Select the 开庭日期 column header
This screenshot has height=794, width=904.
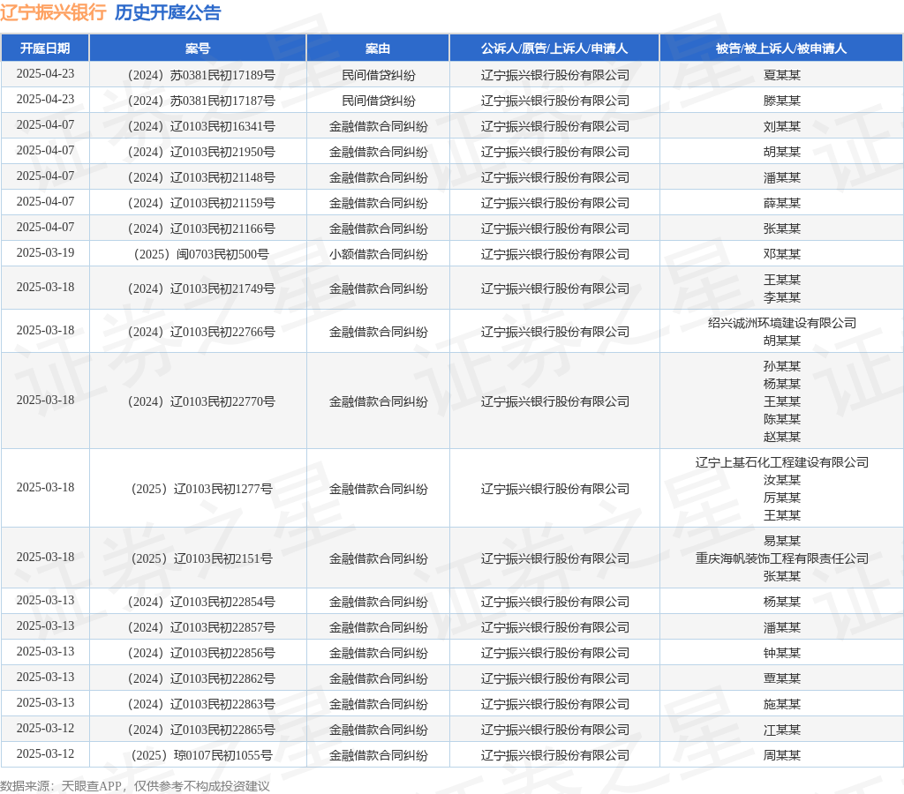click(x=45, y=49)
